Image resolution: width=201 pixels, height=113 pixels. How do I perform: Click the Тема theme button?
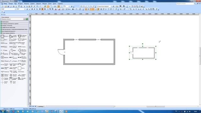coord(68,9)
